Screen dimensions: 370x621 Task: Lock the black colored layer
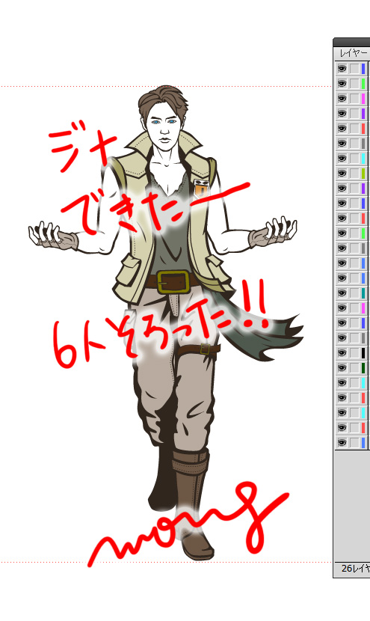pos(354,353)
